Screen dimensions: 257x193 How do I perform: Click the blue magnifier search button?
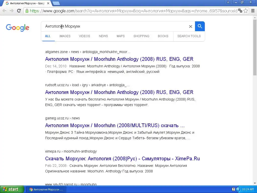[x=200, y=26]
